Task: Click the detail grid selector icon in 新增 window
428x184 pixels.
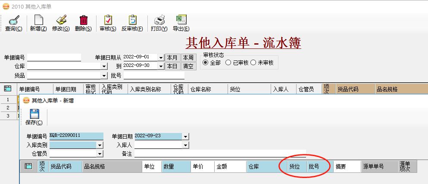Action: point(28,166)
